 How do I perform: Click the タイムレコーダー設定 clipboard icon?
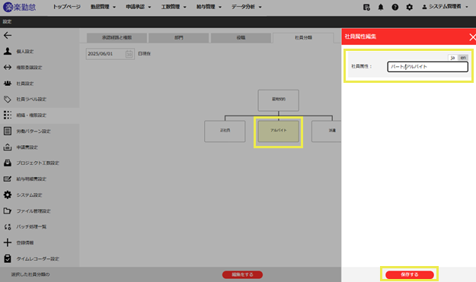pos(8,258)
